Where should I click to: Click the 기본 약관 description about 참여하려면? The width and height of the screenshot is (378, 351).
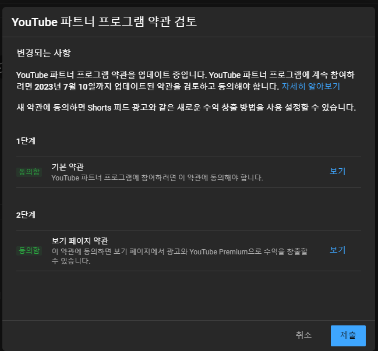[x=157, y=178]
